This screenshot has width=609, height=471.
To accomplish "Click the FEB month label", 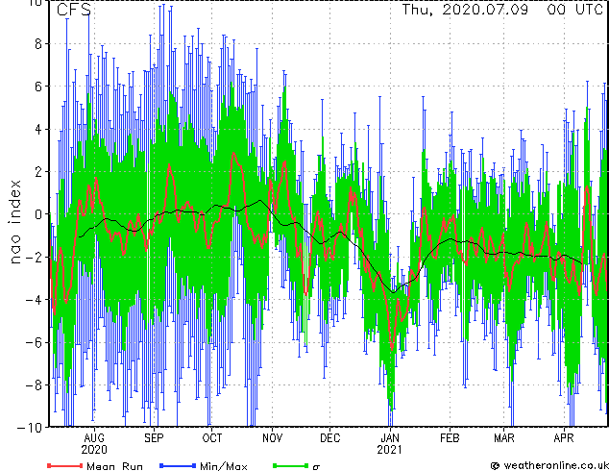I will coord(450,438).
